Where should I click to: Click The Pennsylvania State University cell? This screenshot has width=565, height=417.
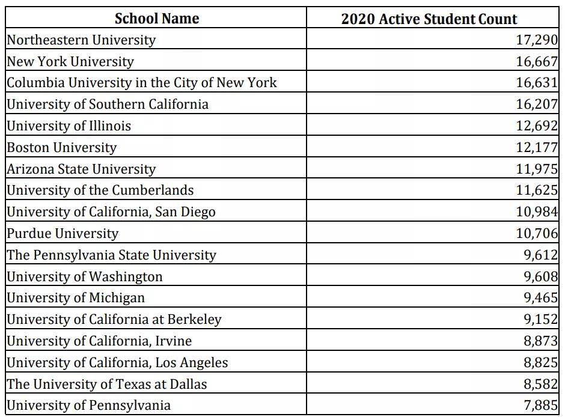tap(111, 255)
